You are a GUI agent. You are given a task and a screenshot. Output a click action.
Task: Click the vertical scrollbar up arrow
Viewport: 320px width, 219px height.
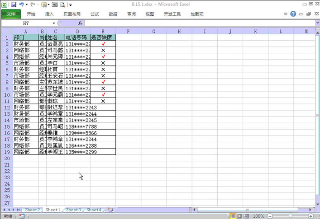coord(318,33)
